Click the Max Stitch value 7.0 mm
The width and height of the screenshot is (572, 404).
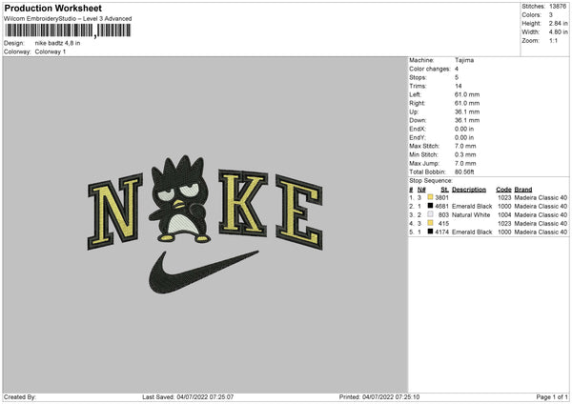(x=465, y=146)
